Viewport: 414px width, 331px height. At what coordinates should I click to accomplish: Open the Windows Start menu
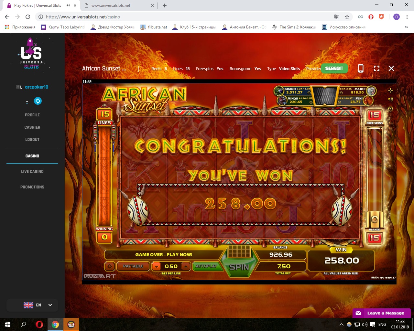pyautogui.click(x=8, y=325)
